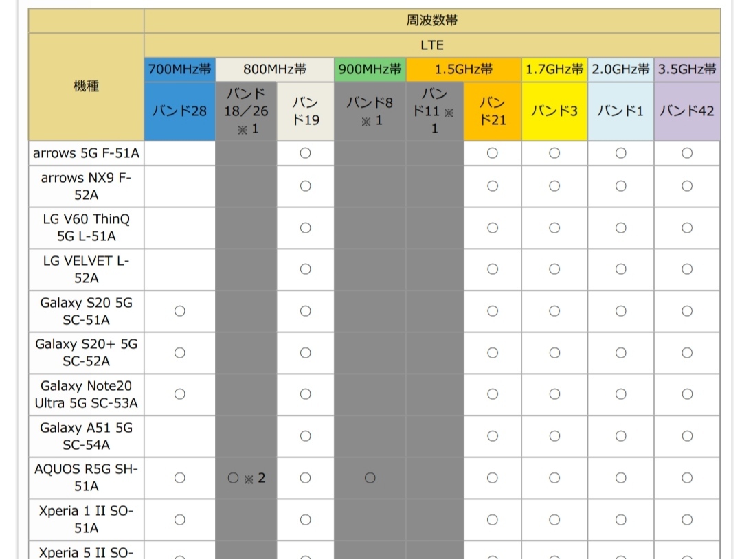
Task: Click LG VELVET L-52A's バンド42 circle
Action: (686, 269)
